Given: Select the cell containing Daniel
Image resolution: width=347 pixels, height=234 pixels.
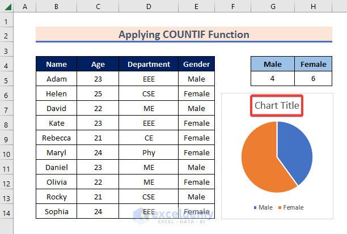Looking at the screenshot, I should click(57, 167).
